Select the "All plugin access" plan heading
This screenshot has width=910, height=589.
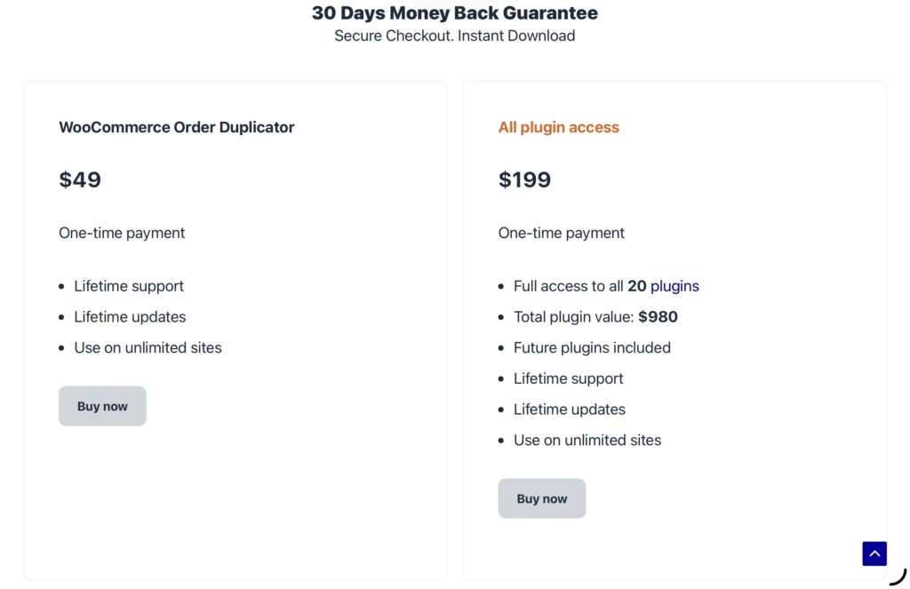pyautogui.click(x=558, y=127)
